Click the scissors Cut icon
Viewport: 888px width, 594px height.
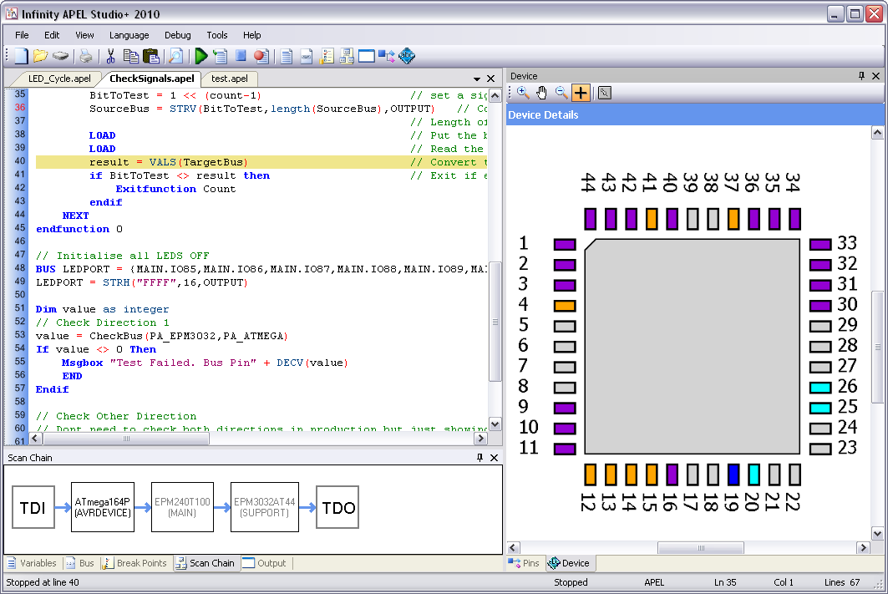[x=109, y=56]
